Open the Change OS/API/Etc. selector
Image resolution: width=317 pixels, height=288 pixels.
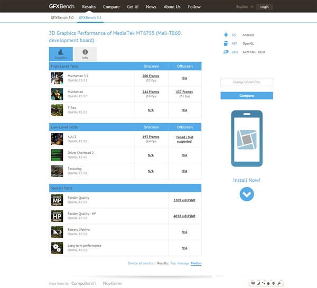[x=247, y=82]
